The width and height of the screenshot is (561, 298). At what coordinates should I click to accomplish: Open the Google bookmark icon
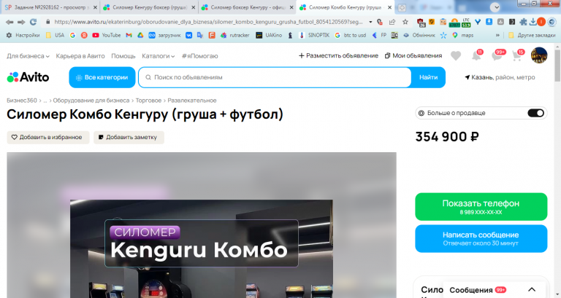coord(72,35)
